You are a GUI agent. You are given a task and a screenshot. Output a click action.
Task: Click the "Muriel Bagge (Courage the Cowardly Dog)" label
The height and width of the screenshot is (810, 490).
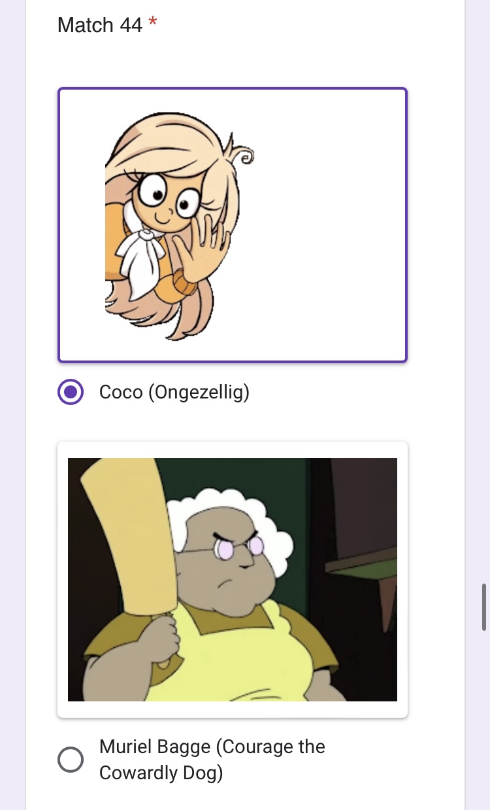[212, 760]
